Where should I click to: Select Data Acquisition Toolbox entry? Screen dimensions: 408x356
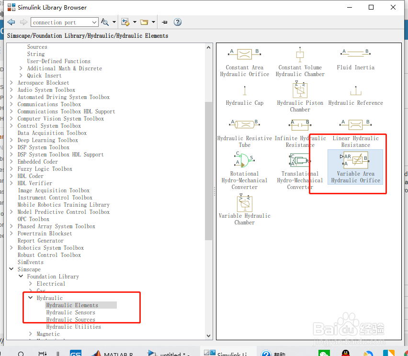52,133
